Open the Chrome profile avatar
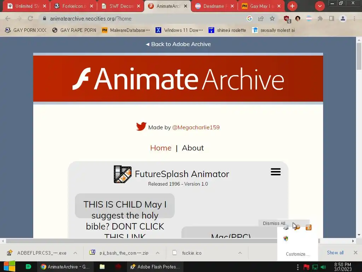Screen dimensions: 362x272 (343, 18)
